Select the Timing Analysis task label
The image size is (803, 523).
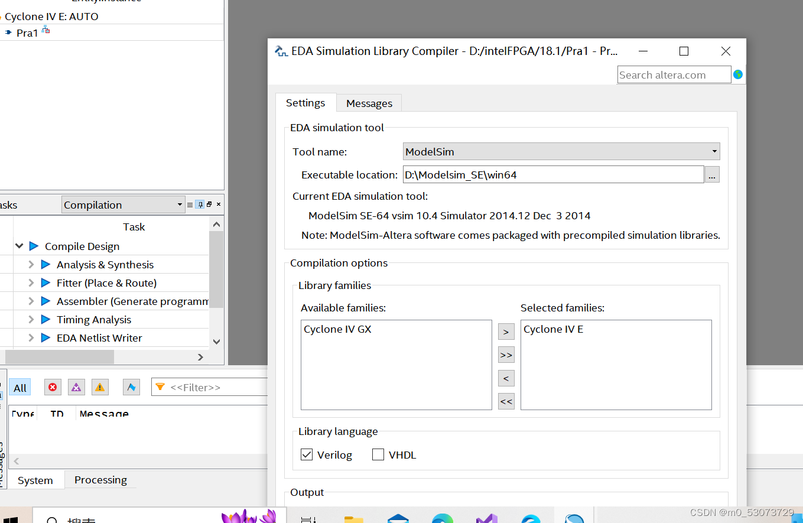pyautogui.click(x=94, y=320)
